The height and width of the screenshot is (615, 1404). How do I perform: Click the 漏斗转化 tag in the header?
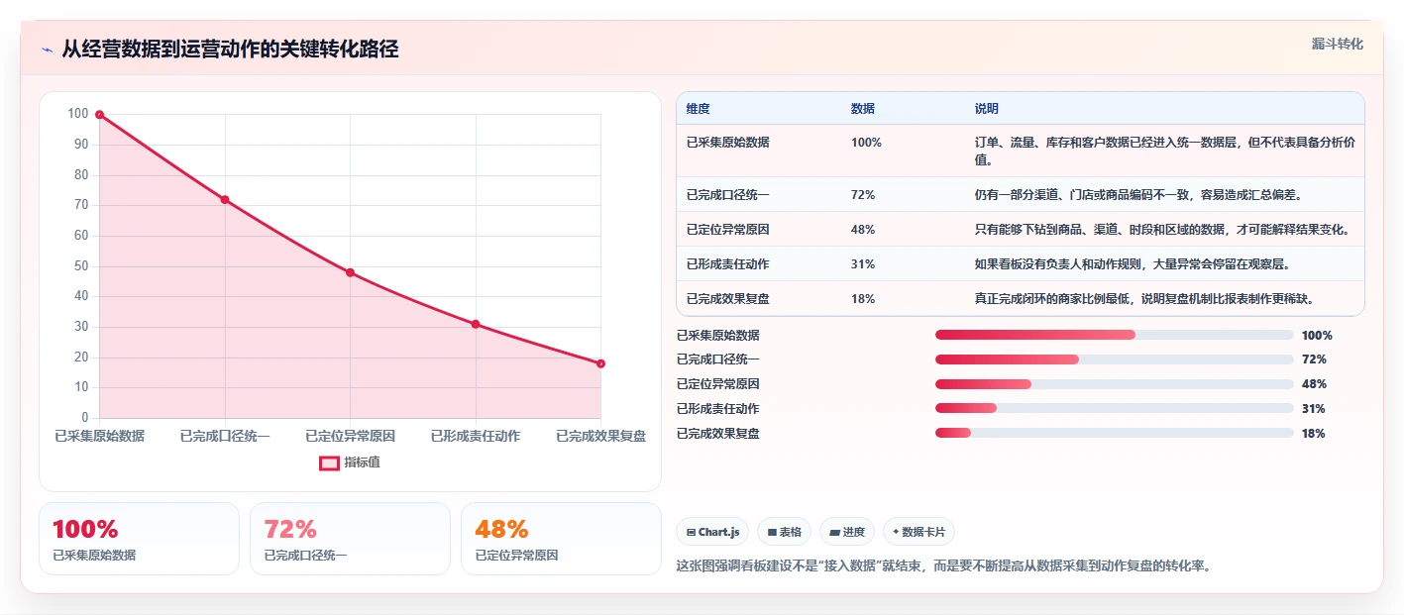click(x=1337, y=44)
